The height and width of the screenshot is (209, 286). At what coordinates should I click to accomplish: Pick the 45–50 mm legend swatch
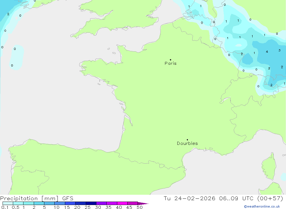(133, 203)
